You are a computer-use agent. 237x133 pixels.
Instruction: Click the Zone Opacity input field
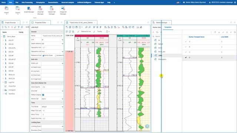point(52,87)
